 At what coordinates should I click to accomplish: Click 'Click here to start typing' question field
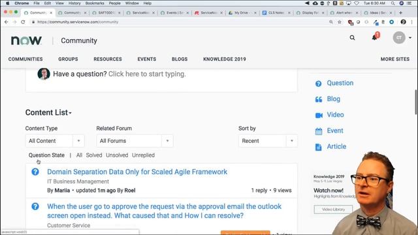[147, 74]
